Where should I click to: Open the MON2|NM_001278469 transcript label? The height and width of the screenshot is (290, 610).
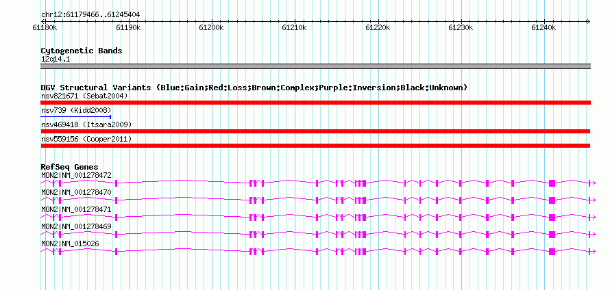pyautogui.click(x=76, y=226)
